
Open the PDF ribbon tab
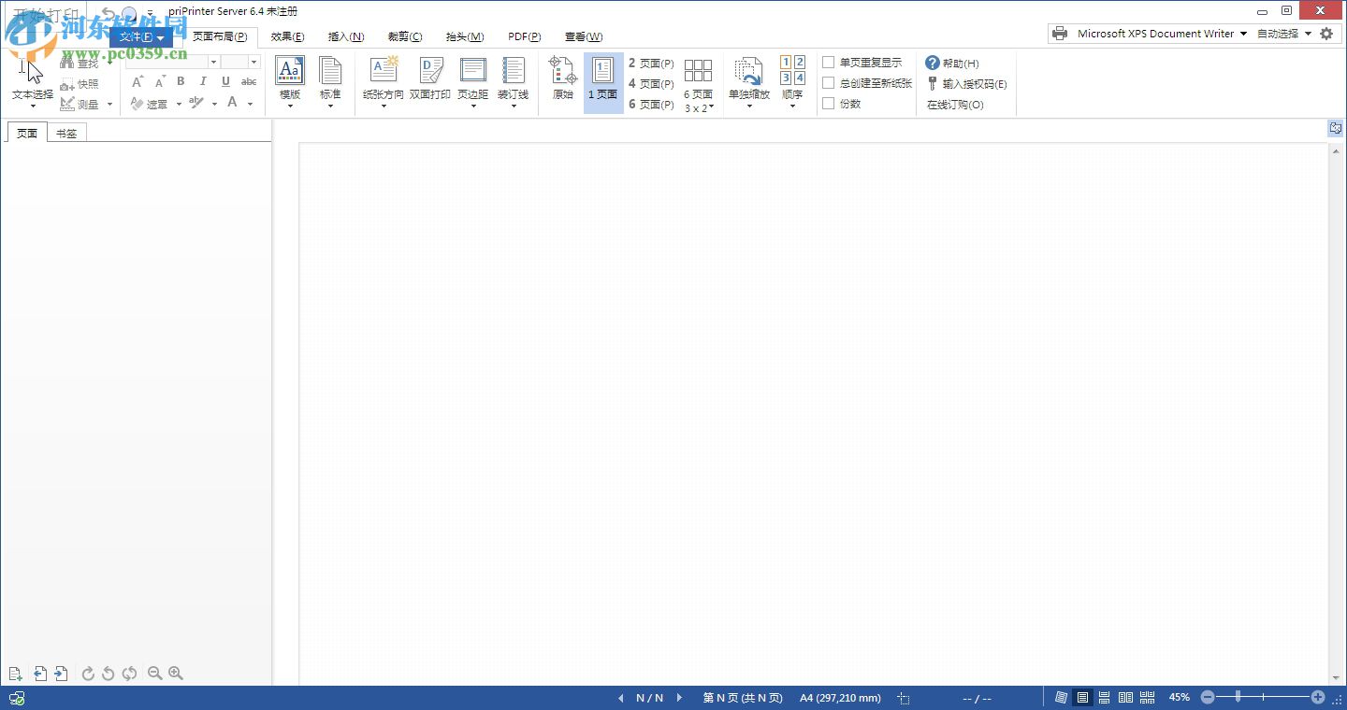click(x=524, y=36)
